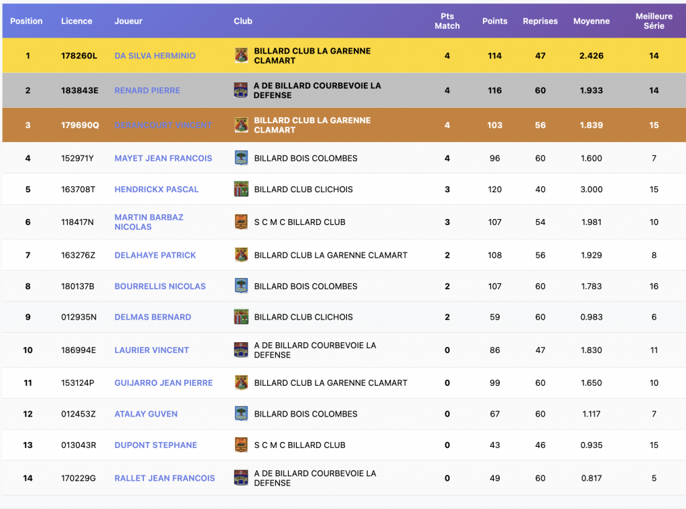Click the S C M C logo in MARTIN BARBAZ row
This screenshot has width=686, height=509.
click(x=241, y=222)
